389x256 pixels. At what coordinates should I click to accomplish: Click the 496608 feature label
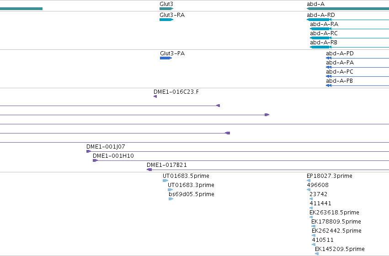[x=318, y=185]
